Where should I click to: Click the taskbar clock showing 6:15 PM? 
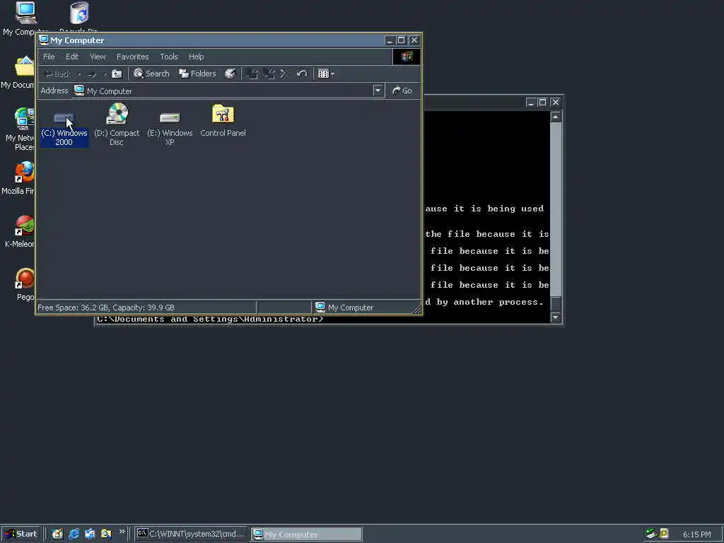click(x=696, y=535)
